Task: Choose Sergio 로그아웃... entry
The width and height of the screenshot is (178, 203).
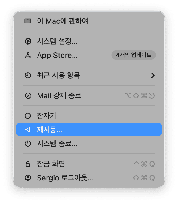Action: pos(89,178)
